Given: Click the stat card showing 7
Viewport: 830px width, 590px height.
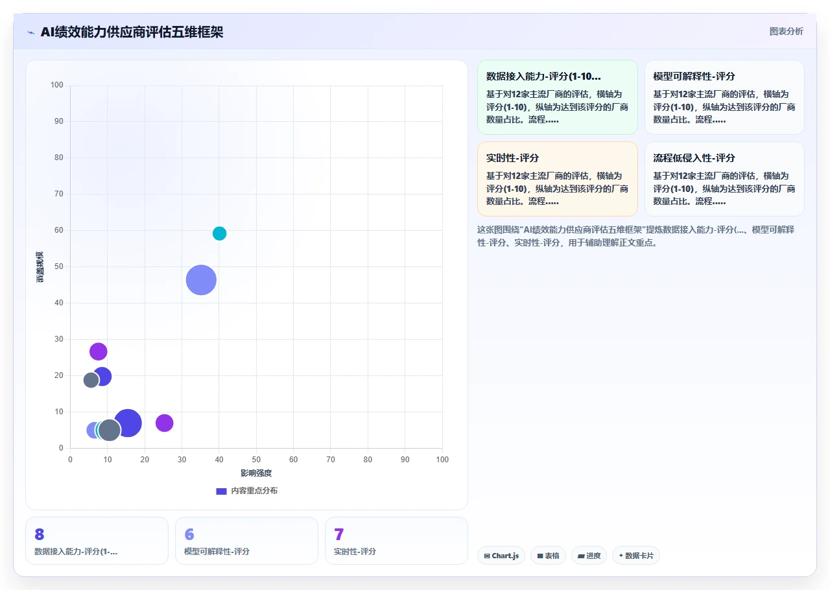Looking at the screenshot, I should tap(396, 541).
